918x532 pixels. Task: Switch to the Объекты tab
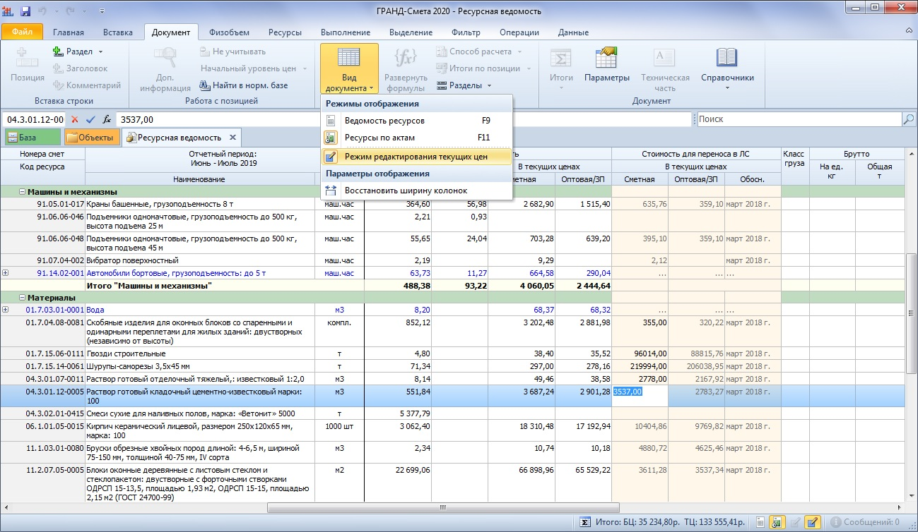pos(91,138)
